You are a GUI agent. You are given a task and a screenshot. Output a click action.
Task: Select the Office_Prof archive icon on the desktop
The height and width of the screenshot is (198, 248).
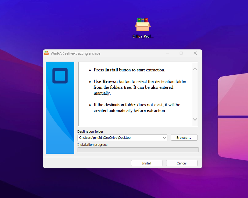[x=143, y=24]
